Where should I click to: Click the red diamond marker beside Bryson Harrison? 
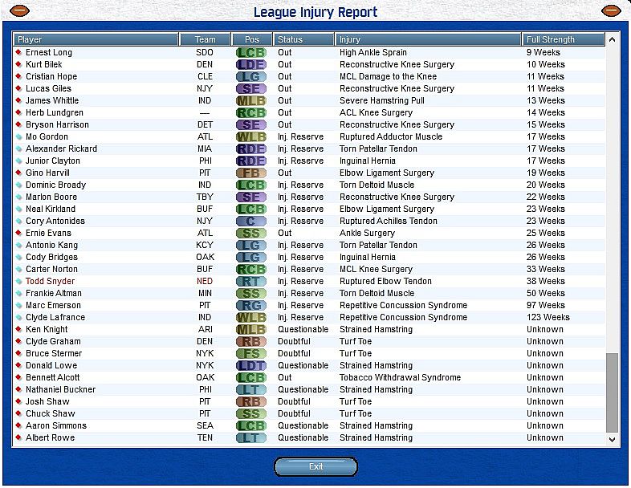coord(18,124)
